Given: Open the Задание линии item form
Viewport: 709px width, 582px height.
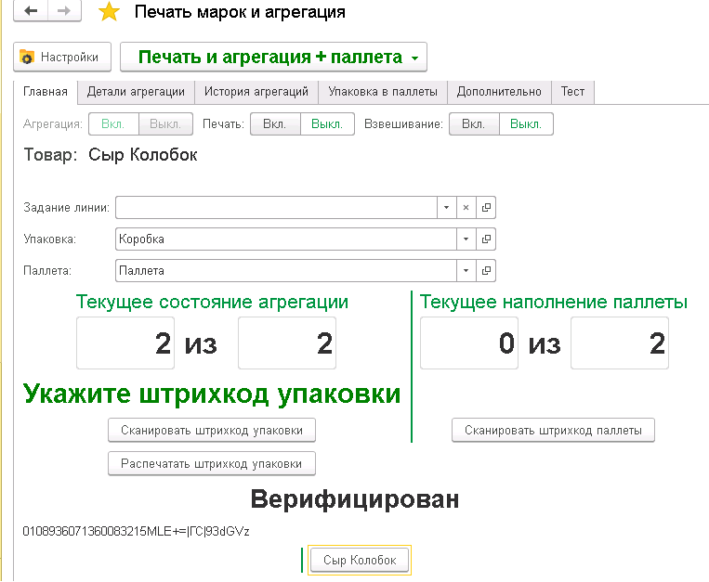Looking at the screenshot, I should tap(486, 208).
